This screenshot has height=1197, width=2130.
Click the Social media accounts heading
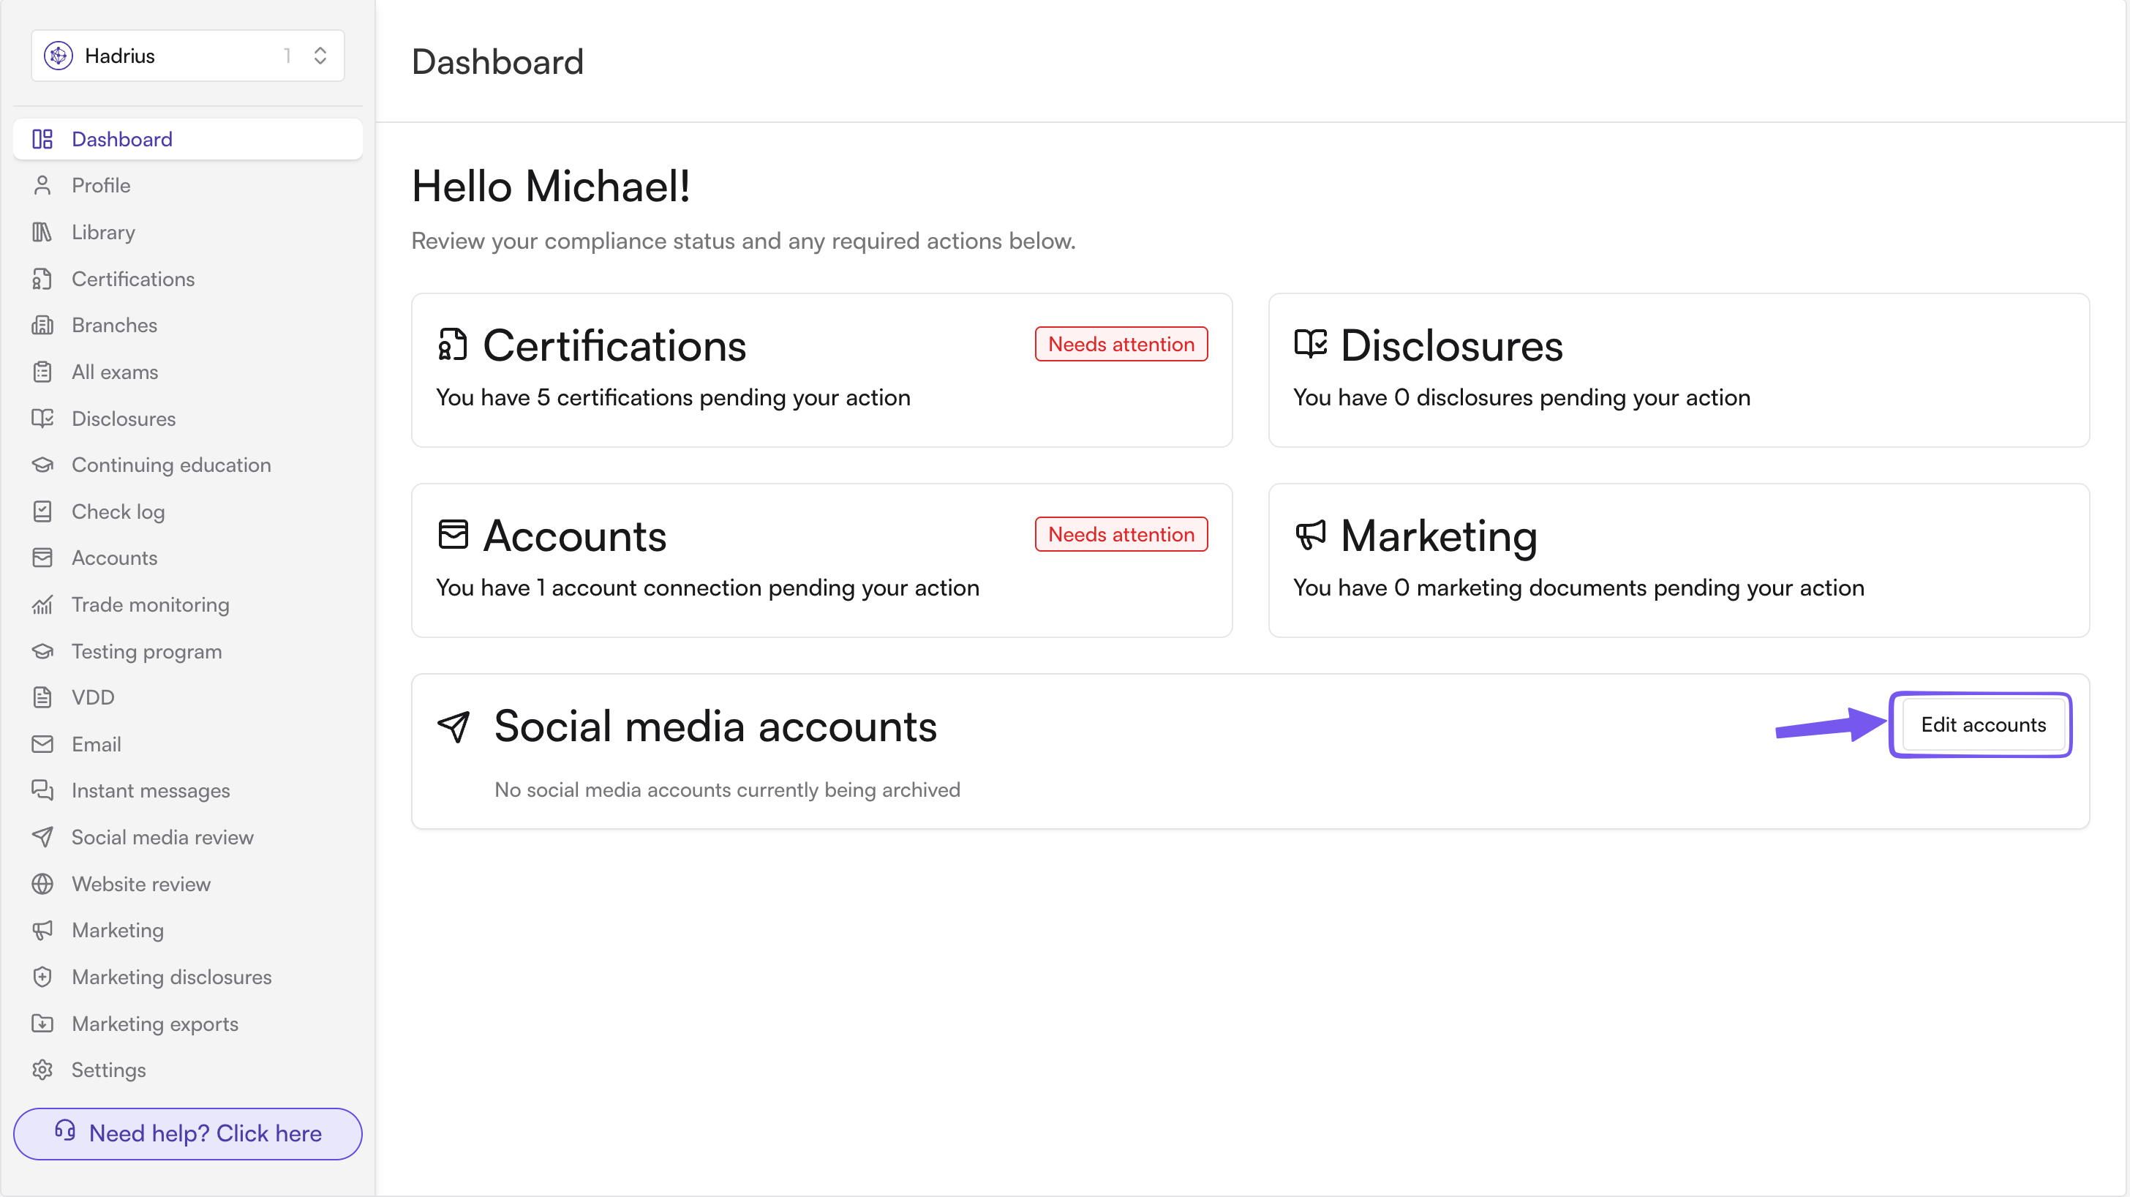715,727
